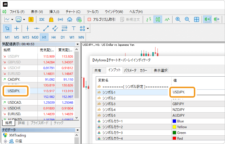The height and width of the screenshot is (144, 225).
Task: Toggle chart auto-scroll to end icon
Action: pos(207,20)
